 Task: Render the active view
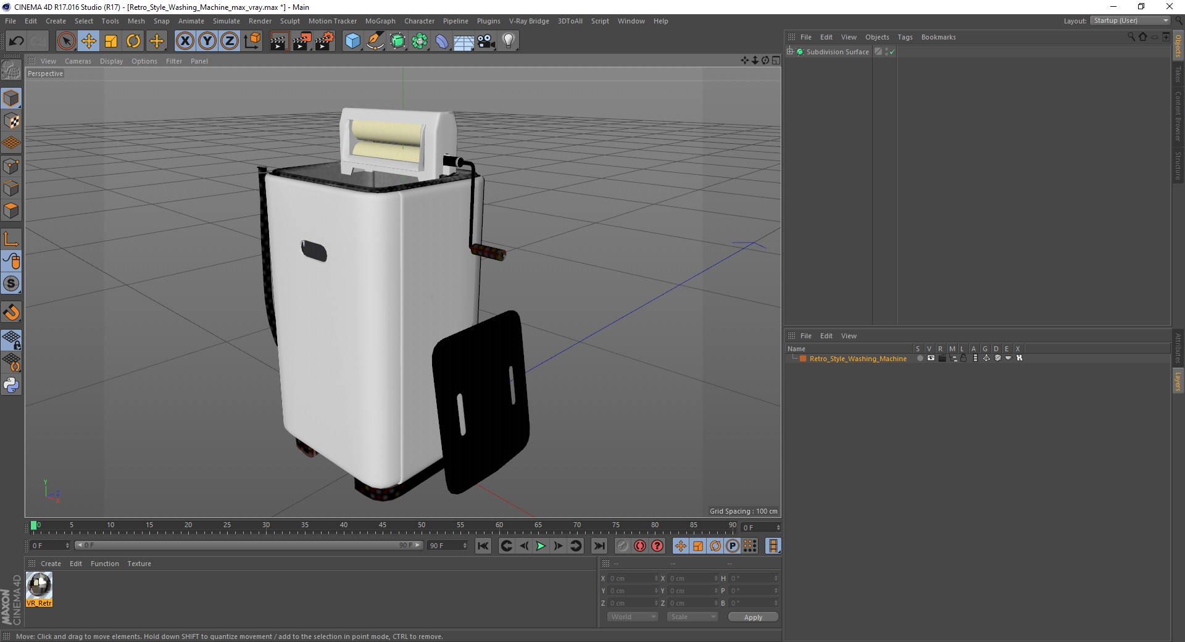(x=279, y=41)
